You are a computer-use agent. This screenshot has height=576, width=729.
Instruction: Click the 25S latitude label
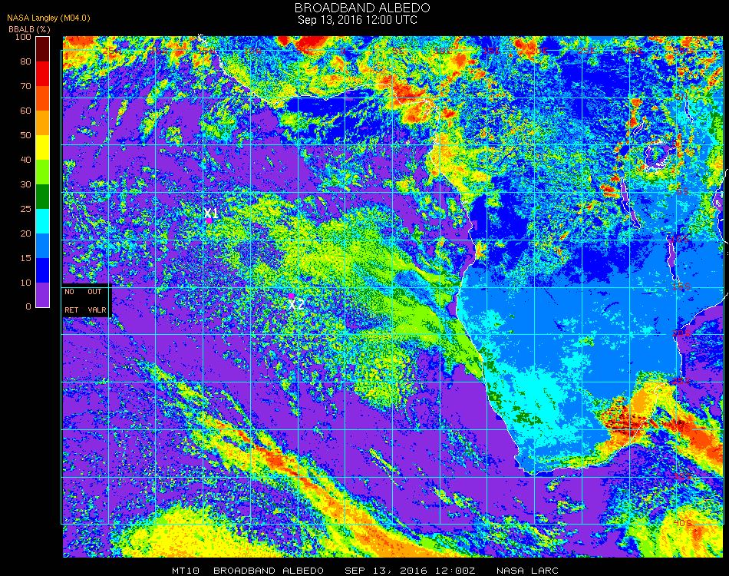tap(681, 381)
